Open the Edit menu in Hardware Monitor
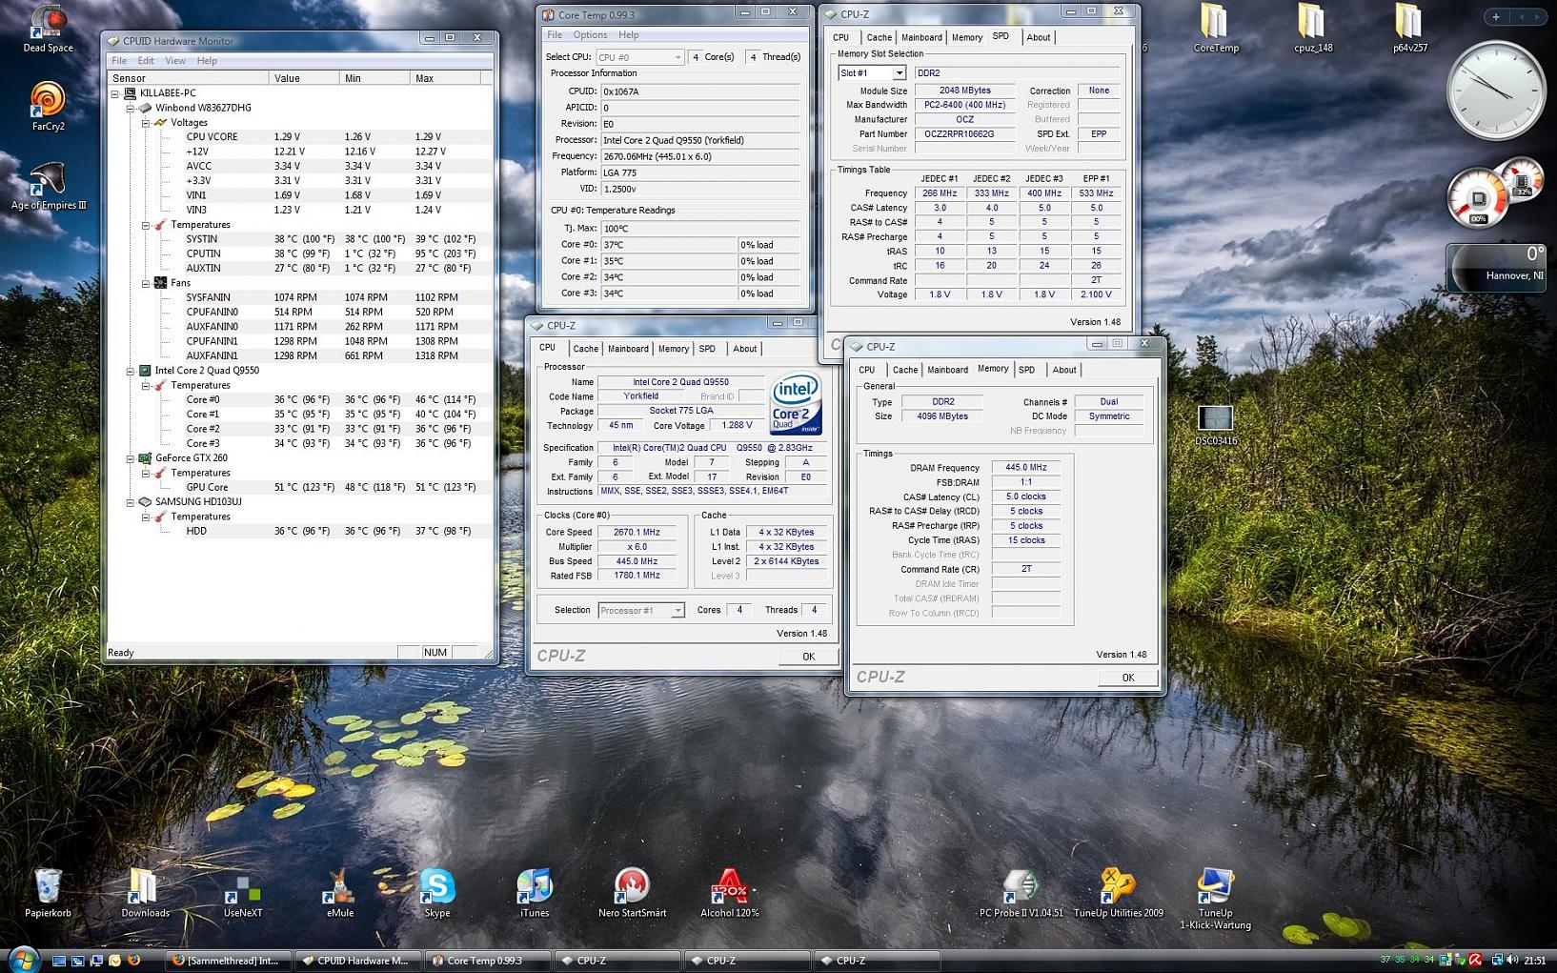Viewport: 1557px width, 973px height. [146, 61]
